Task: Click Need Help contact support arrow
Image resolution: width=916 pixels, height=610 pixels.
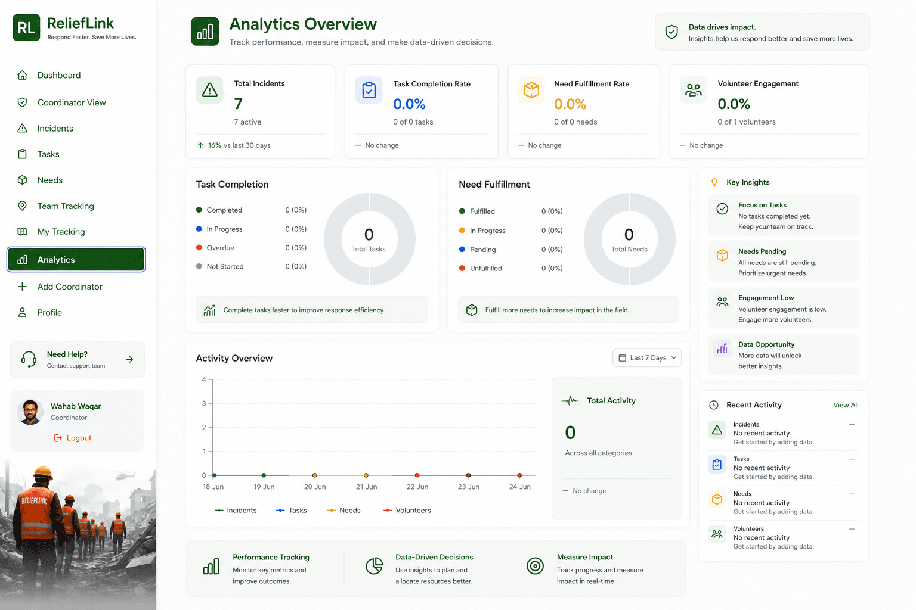Action: [x=129, y=359]
